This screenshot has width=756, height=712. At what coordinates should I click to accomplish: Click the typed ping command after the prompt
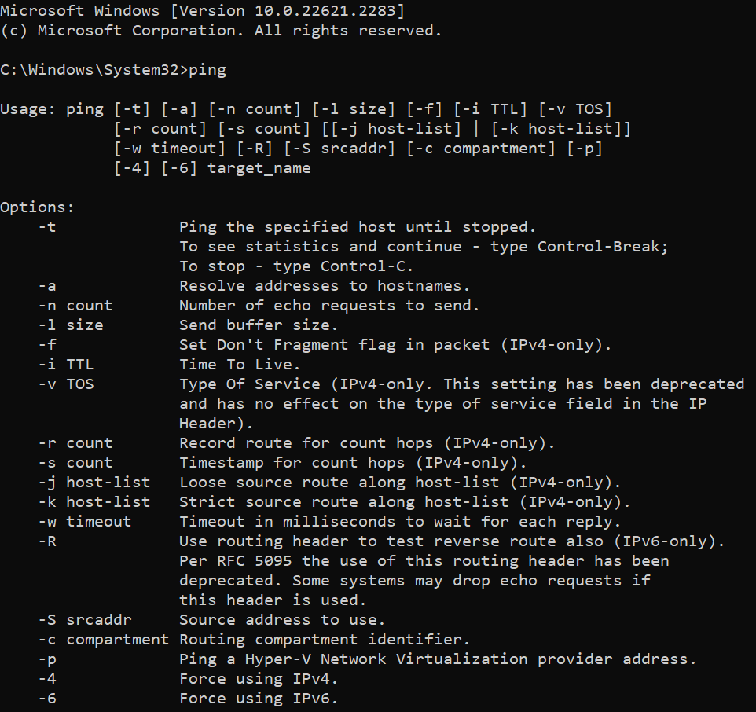pos(207,70)
